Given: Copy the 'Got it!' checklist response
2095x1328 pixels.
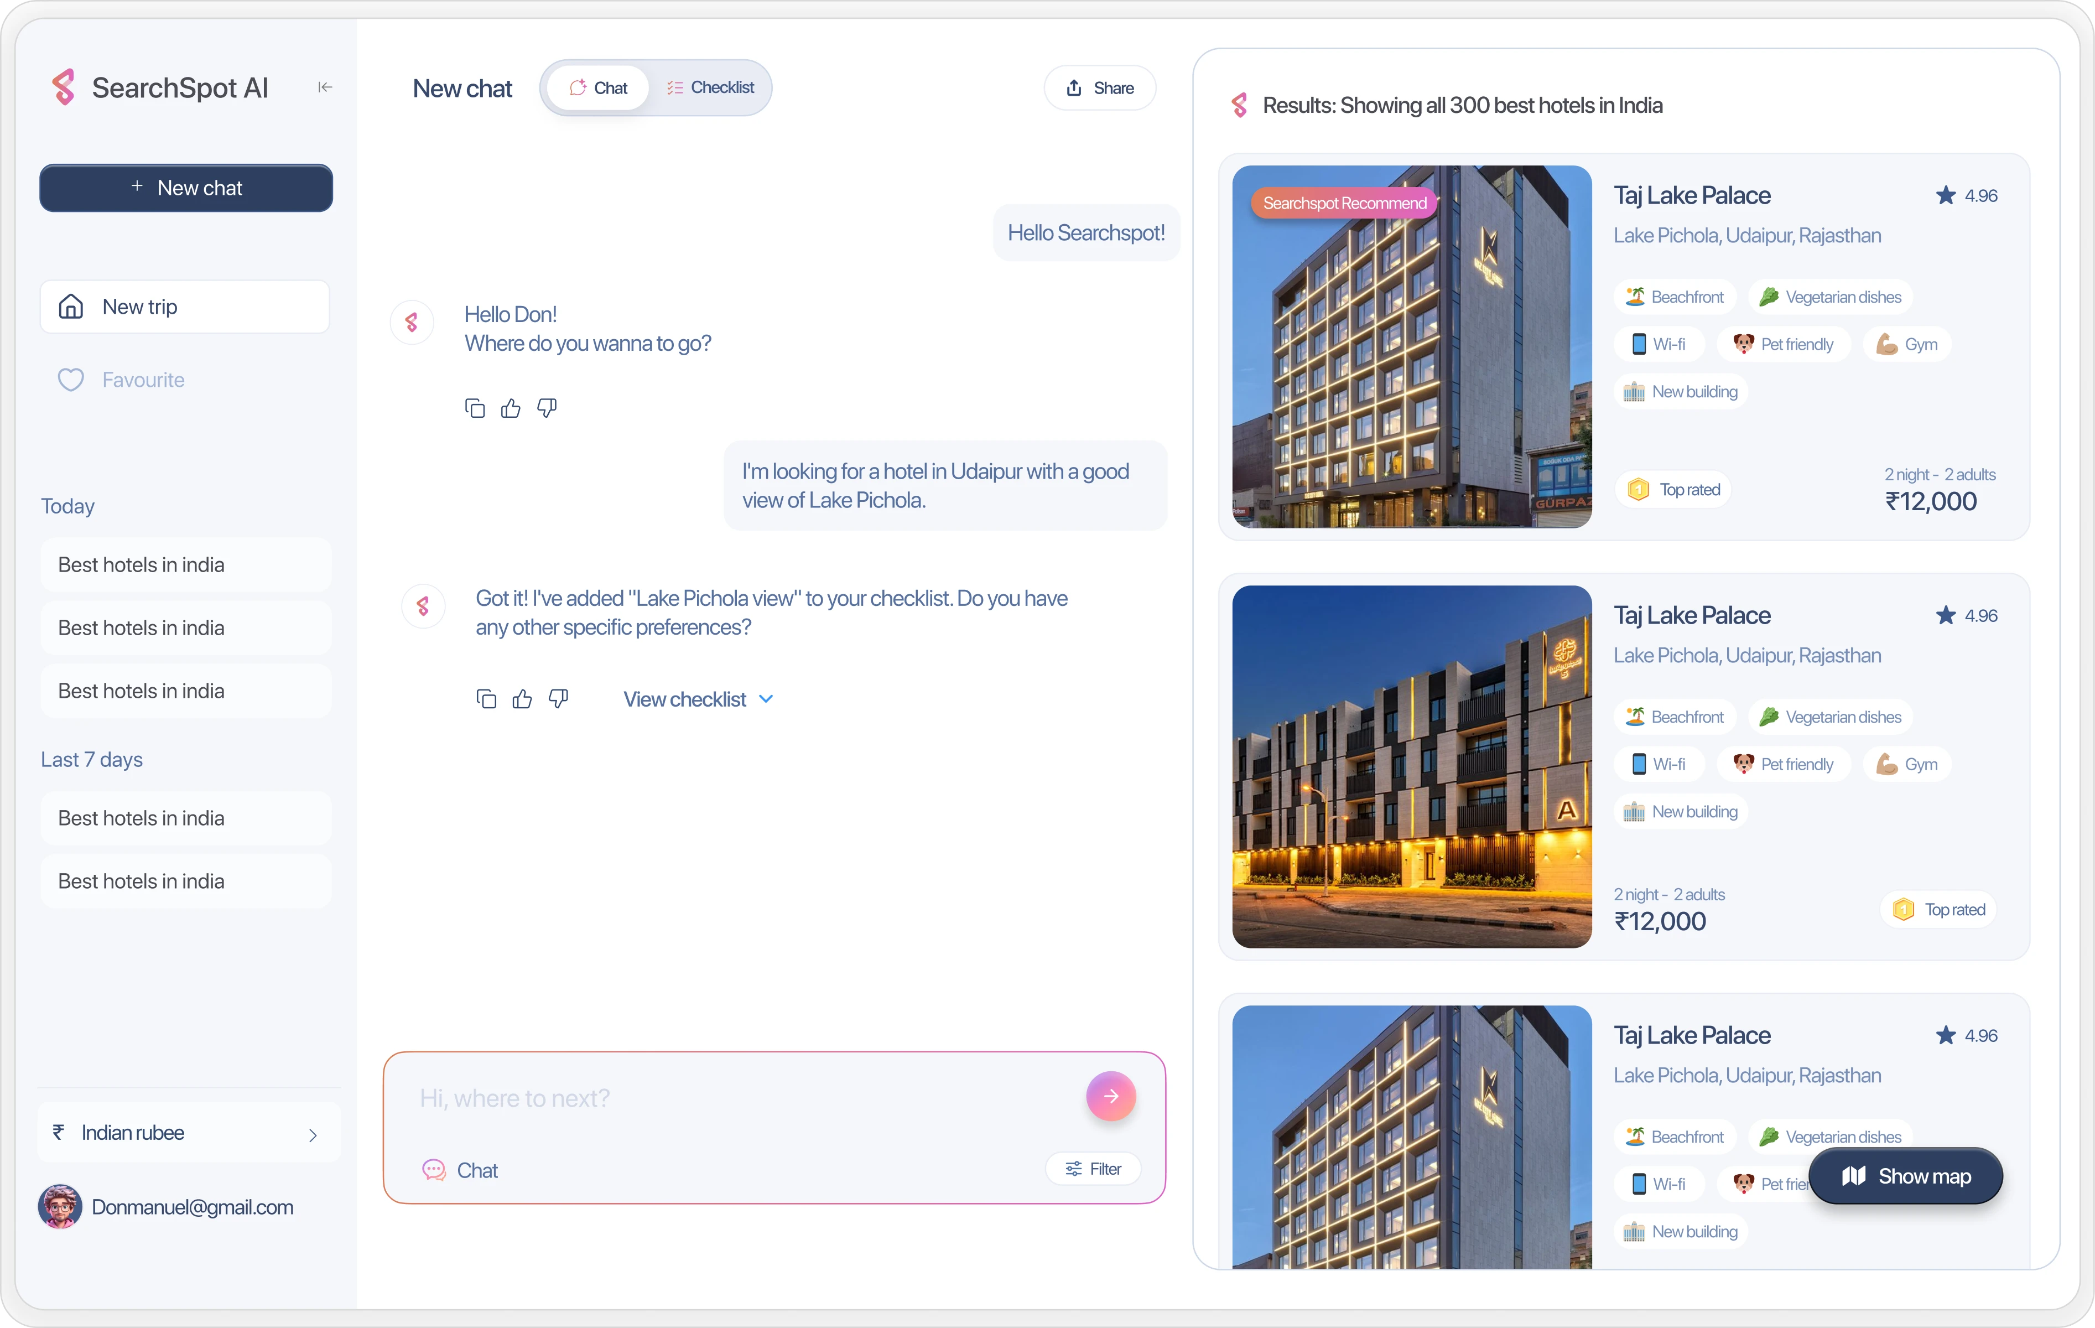Looking at the screenshot, I should [486, 699].
